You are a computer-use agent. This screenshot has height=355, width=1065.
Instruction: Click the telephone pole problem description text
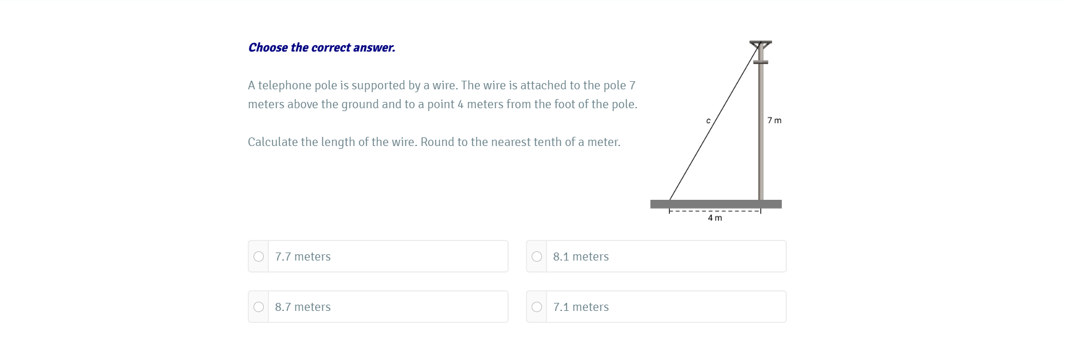pyautogui.click(x=442, y=94)
